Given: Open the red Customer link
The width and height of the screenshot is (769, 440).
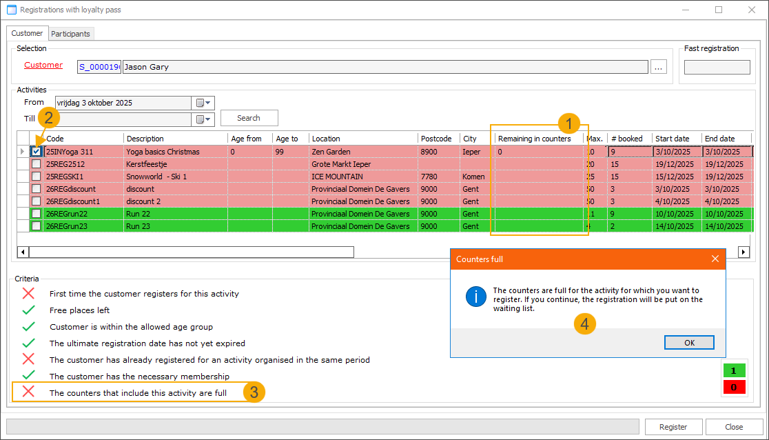Looking at the screenshot, I should coord(43,66).
